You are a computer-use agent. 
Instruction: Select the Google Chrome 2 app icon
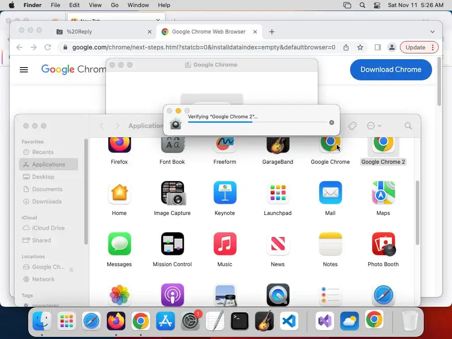click(384, 145)
